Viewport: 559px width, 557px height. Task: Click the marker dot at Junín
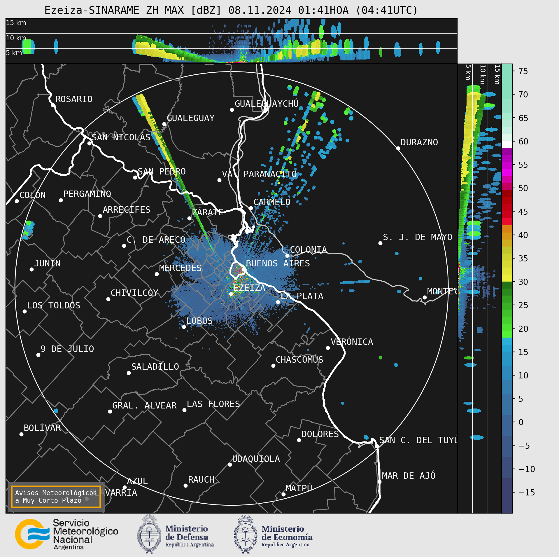pos(31,270)
